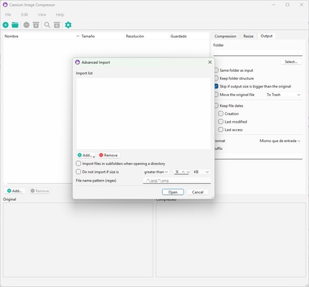Image resolution: width=309 pixels, height=287 pixels.
Task: Click the size value spinner in dialog
Action: (x=182, y=172)
